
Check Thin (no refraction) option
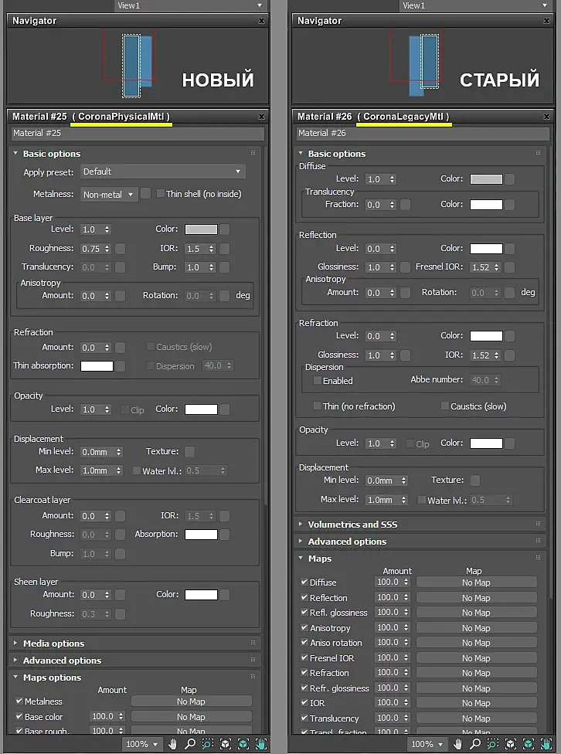tap(317, 406)
